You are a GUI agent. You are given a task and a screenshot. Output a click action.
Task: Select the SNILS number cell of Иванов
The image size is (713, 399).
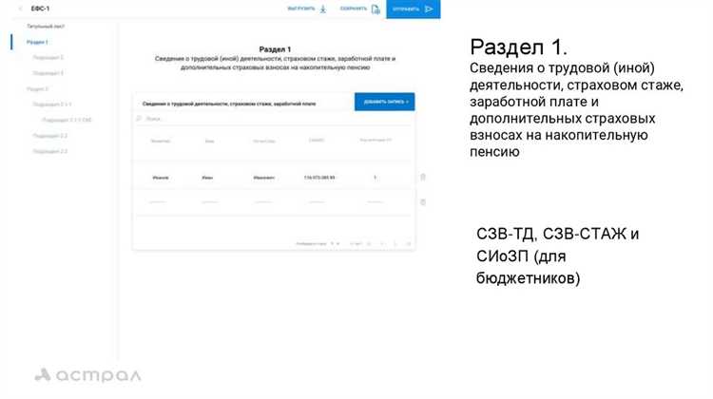[x=319, y=178]
